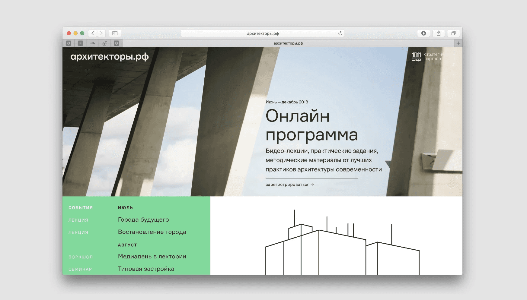Go back with Safari's back arrow
The image size is (527, 300).
pos(93,33)
